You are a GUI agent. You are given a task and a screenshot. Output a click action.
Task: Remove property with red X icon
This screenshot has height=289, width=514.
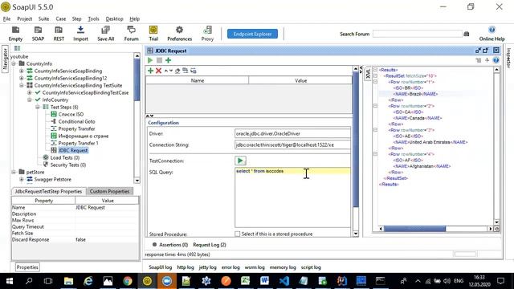tap(159, 71)
